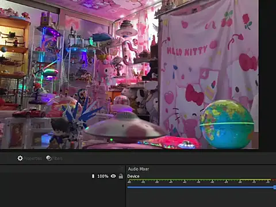
Task: Select the Device audio source label
Action: (133, 176)
